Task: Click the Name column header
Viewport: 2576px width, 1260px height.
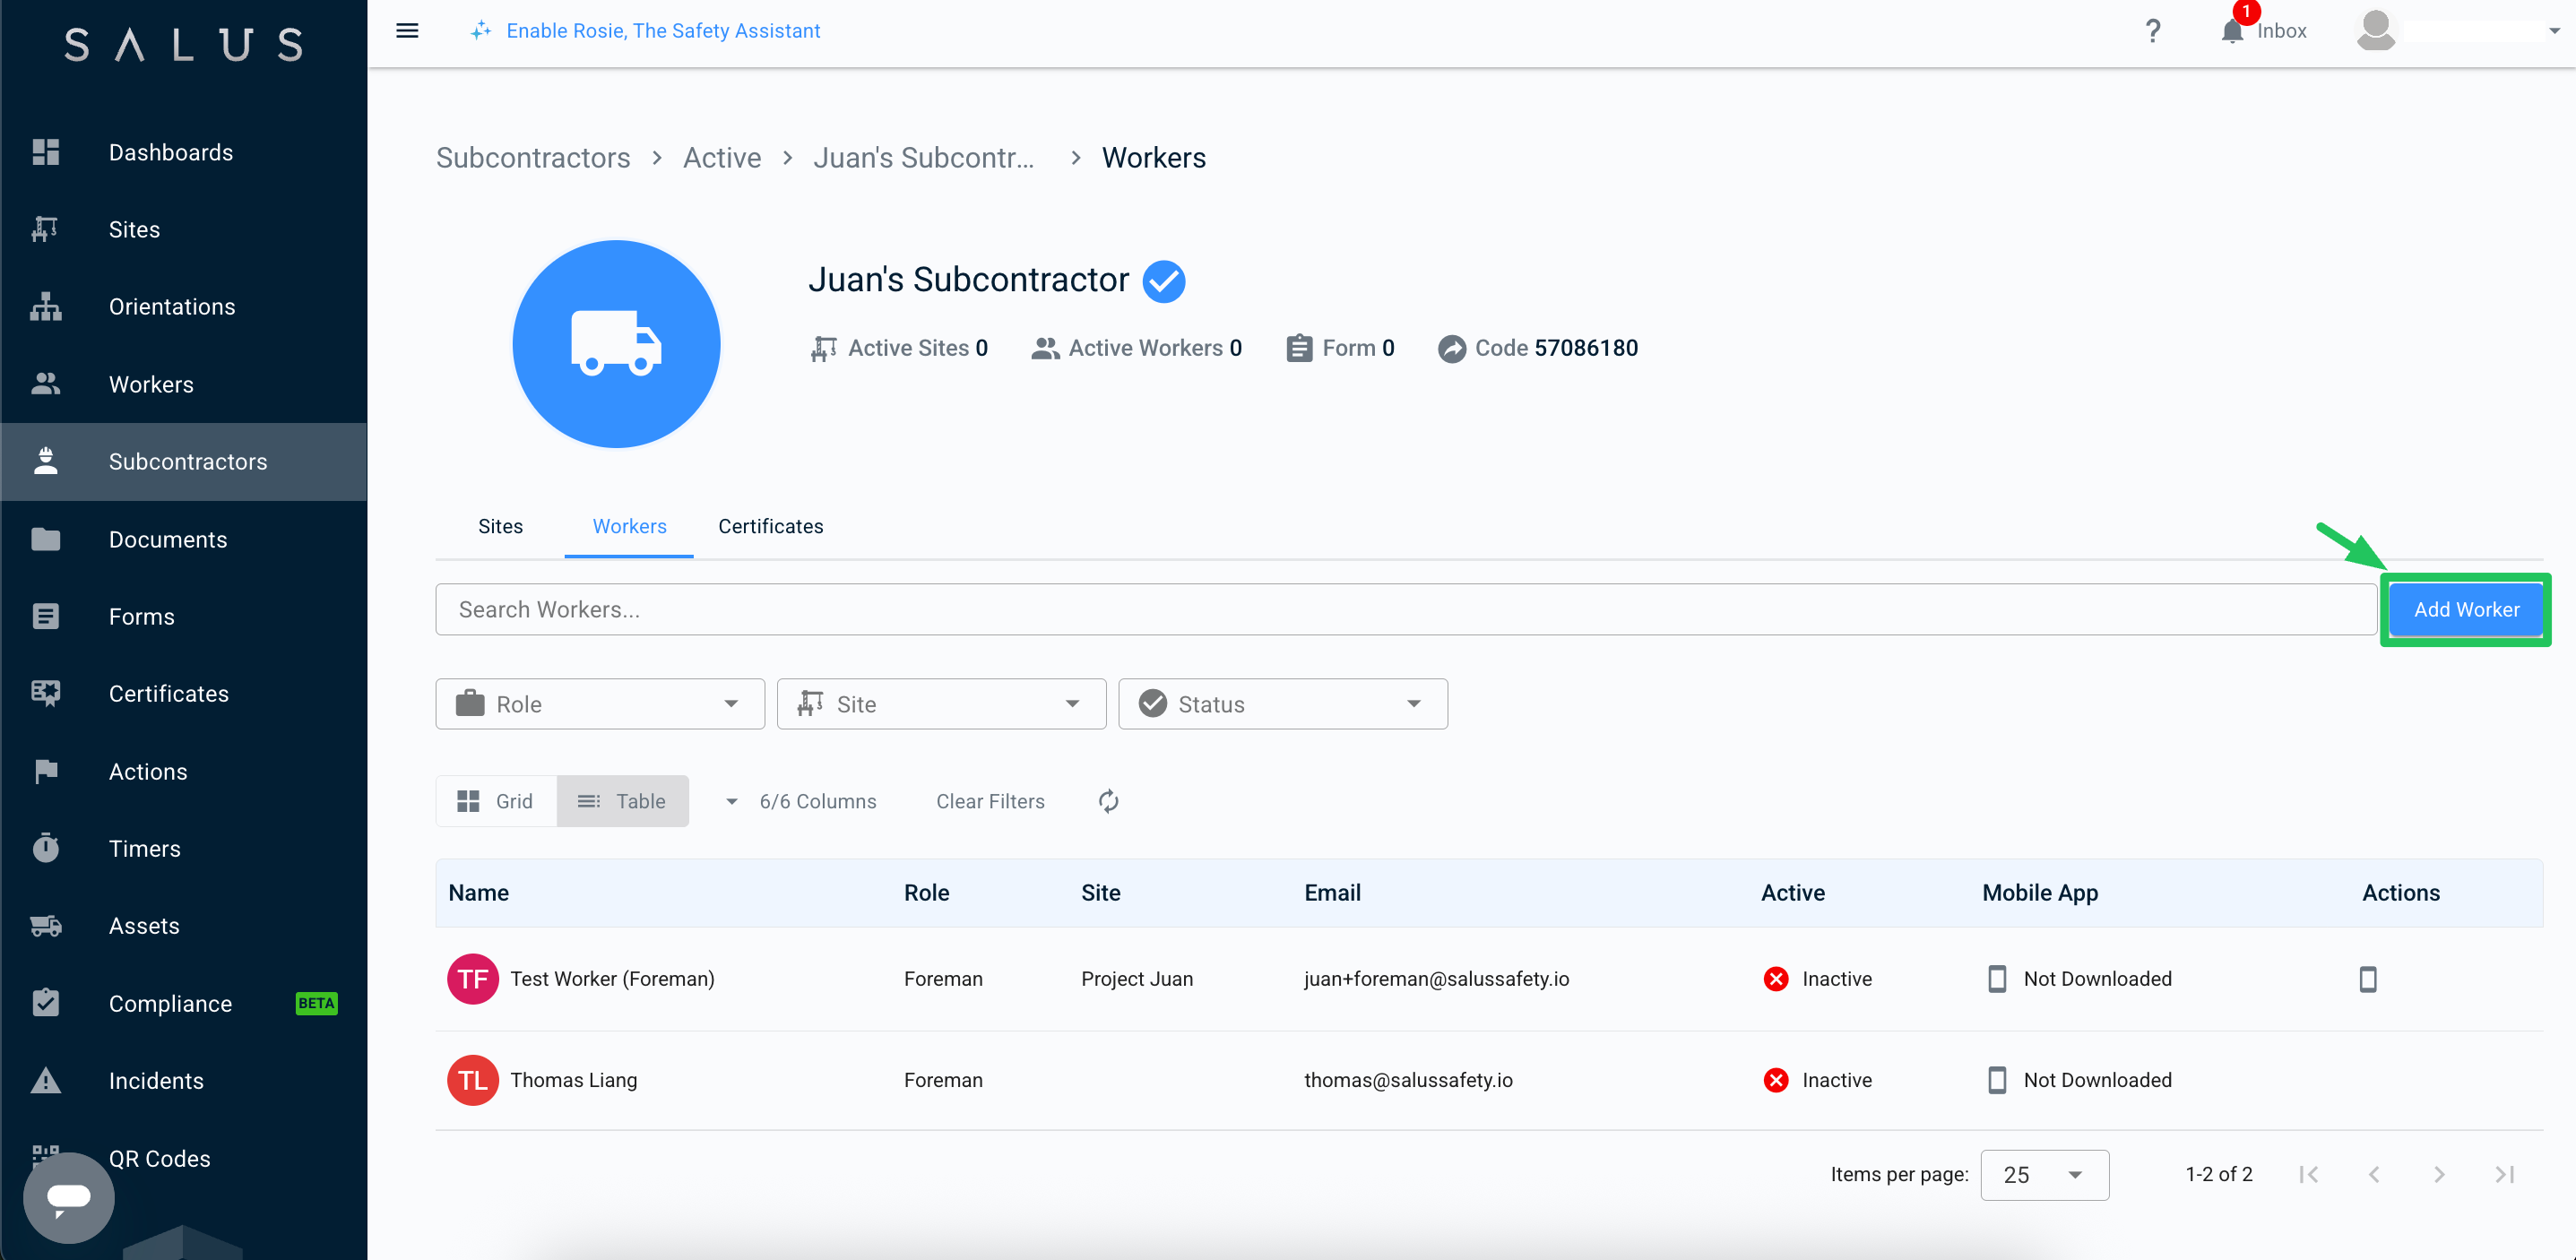Action: 478,893
